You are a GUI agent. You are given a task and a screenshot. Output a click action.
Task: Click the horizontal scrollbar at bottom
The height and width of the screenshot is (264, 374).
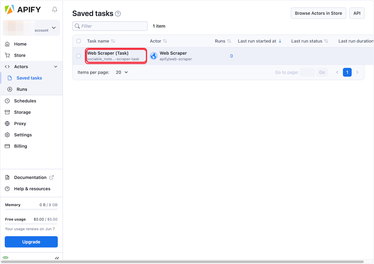tap(182, 262)
